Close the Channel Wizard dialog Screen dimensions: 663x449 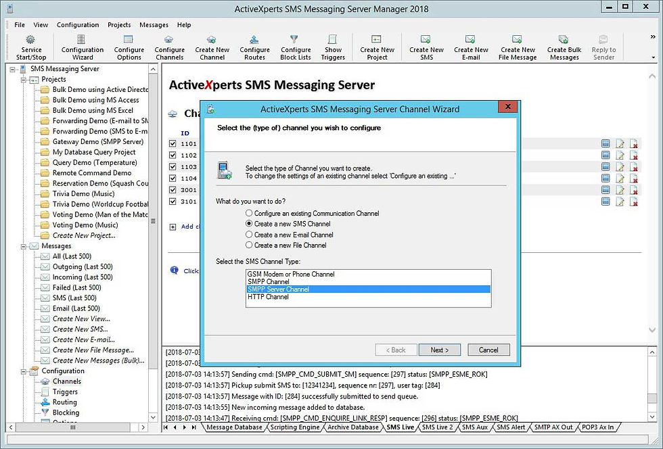tap(509, 107)
